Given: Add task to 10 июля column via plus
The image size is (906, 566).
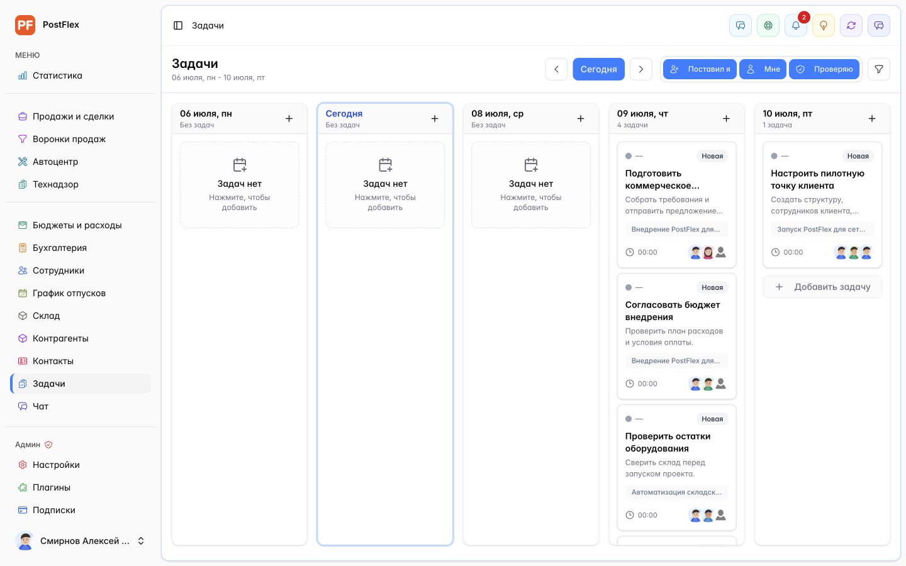Looking at the screenshot, I should tap(872, 119).
